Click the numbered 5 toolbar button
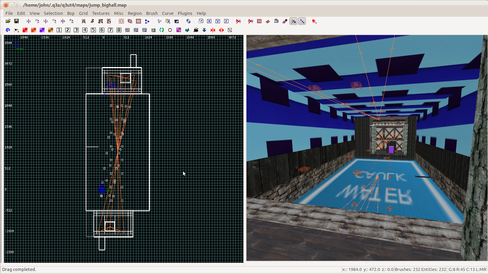 93,30
